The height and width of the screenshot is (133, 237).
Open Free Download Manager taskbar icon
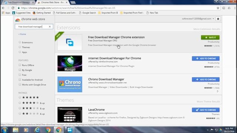click(x=69, y=130)
